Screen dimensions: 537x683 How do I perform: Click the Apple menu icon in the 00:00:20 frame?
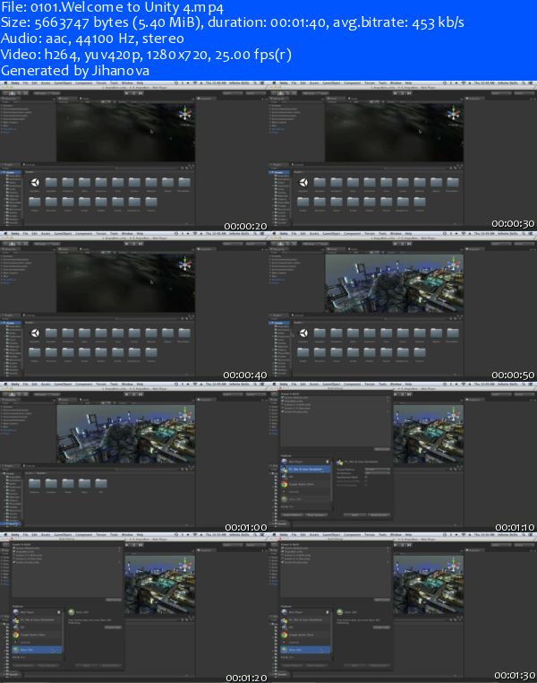(x=5, y=83)
